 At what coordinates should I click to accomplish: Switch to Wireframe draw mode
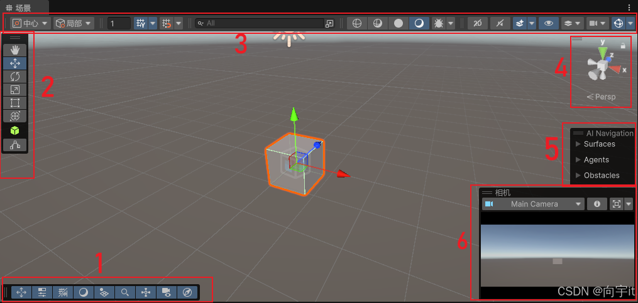[357, 23]
